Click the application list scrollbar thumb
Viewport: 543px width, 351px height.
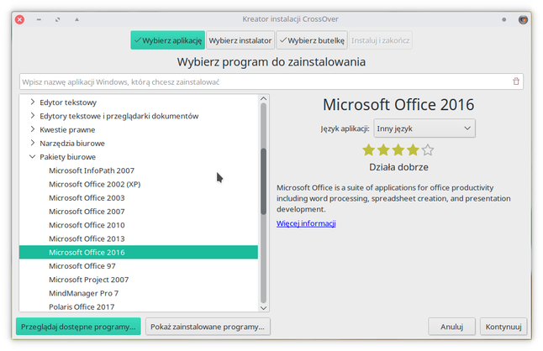coord(264,181)
